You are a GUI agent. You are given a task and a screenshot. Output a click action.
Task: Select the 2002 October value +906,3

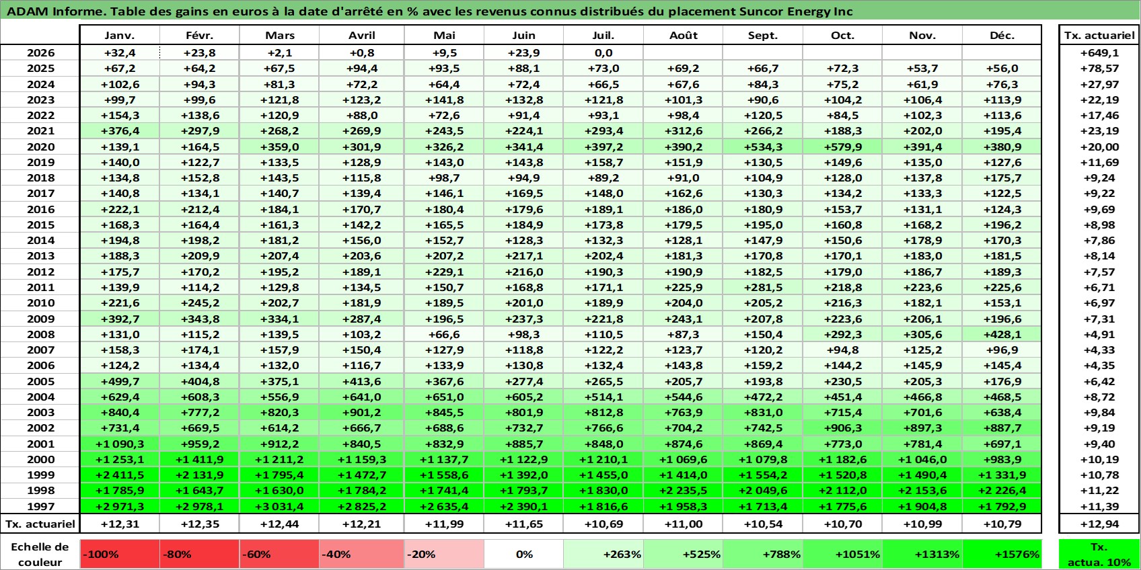[842, 428]
